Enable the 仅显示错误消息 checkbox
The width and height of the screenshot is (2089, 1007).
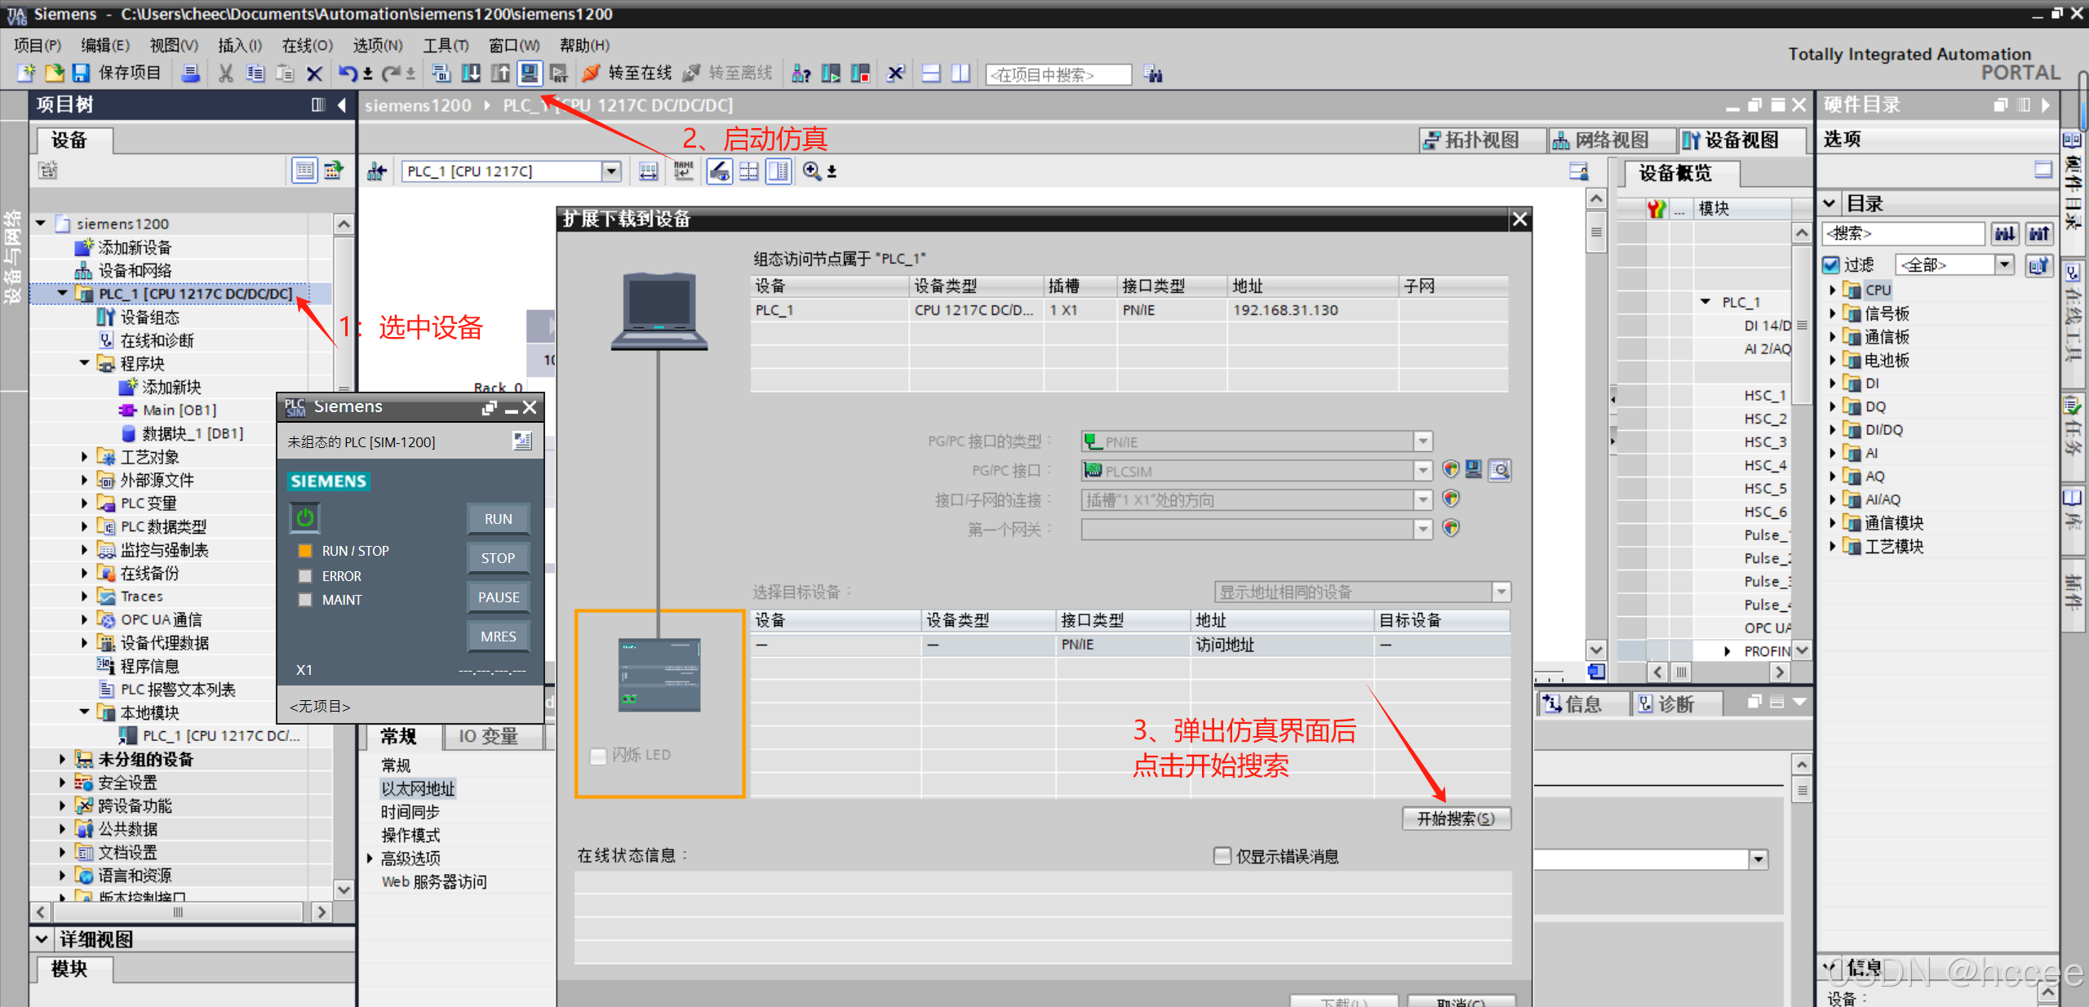click(x=1222, y=856)
